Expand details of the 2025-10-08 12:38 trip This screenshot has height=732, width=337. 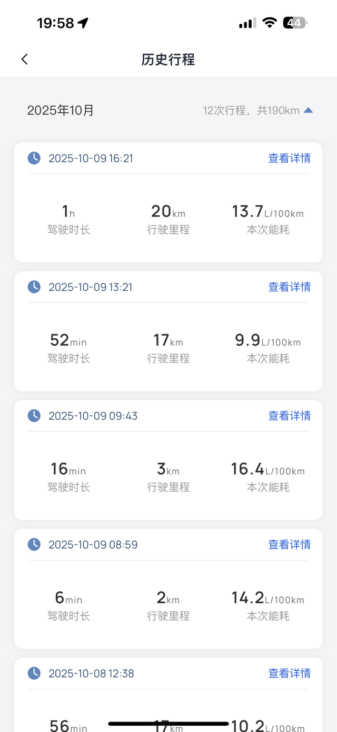(x=289, y=673)
